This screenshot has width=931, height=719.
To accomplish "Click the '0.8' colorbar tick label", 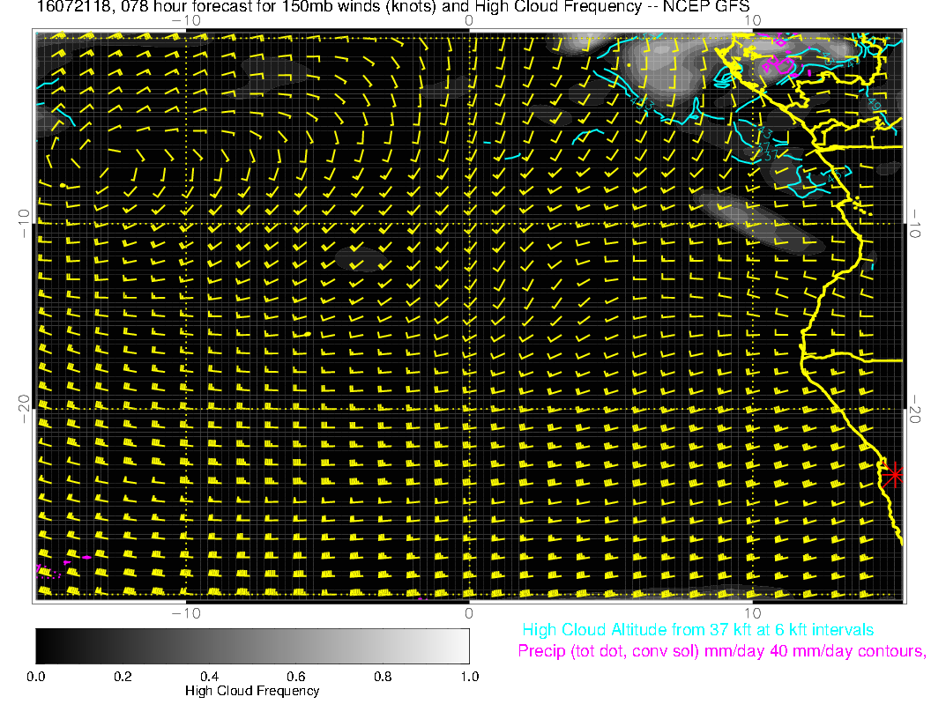I will [x=383, y=677].
